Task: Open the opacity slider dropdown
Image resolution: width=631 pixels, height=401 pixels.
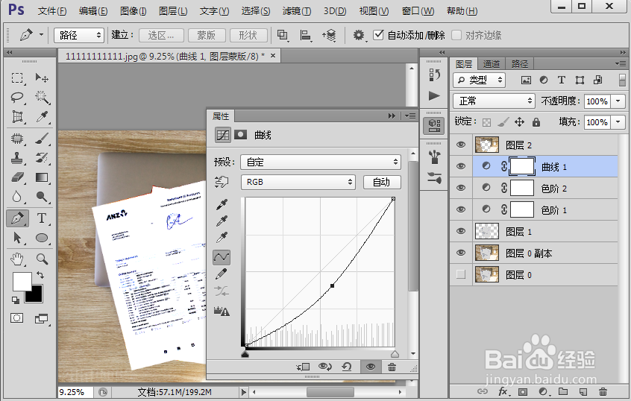Action: tap(618, 101)
